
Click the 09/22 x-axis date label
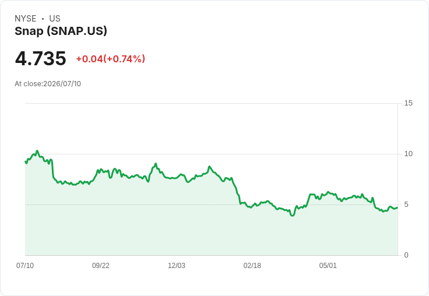point(101,265)
